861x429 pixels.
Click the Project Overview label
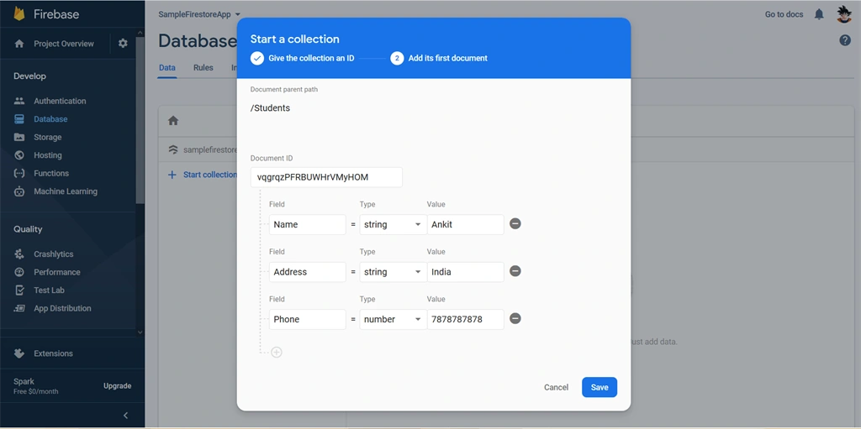(64, 44)
